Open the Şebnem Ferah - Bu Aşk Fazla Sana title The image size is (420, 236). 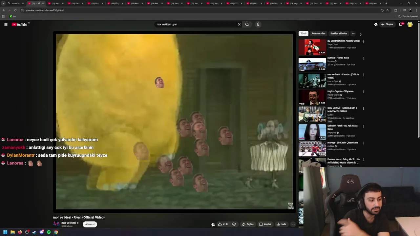(343, 127)
